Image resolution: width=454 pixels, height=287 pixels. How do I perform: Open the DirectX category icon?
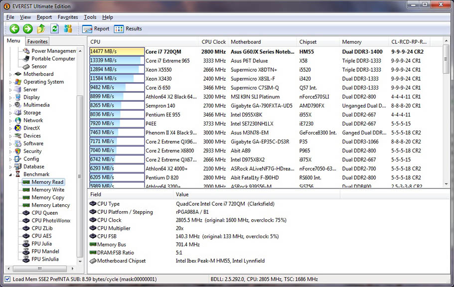[18, 128]
